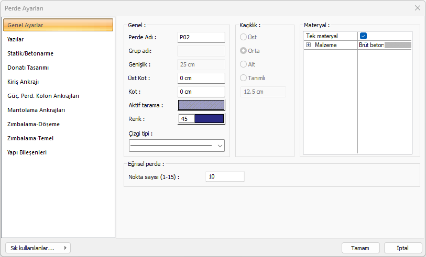The width and height of the screenshot is (426, 257).
Task: Select the Orta radio button
Action: 243,51
